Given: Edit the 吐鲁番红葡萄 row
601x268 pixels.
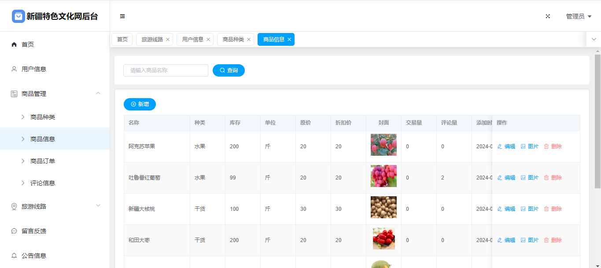Looking at the screenshot, I should (506, 178).
